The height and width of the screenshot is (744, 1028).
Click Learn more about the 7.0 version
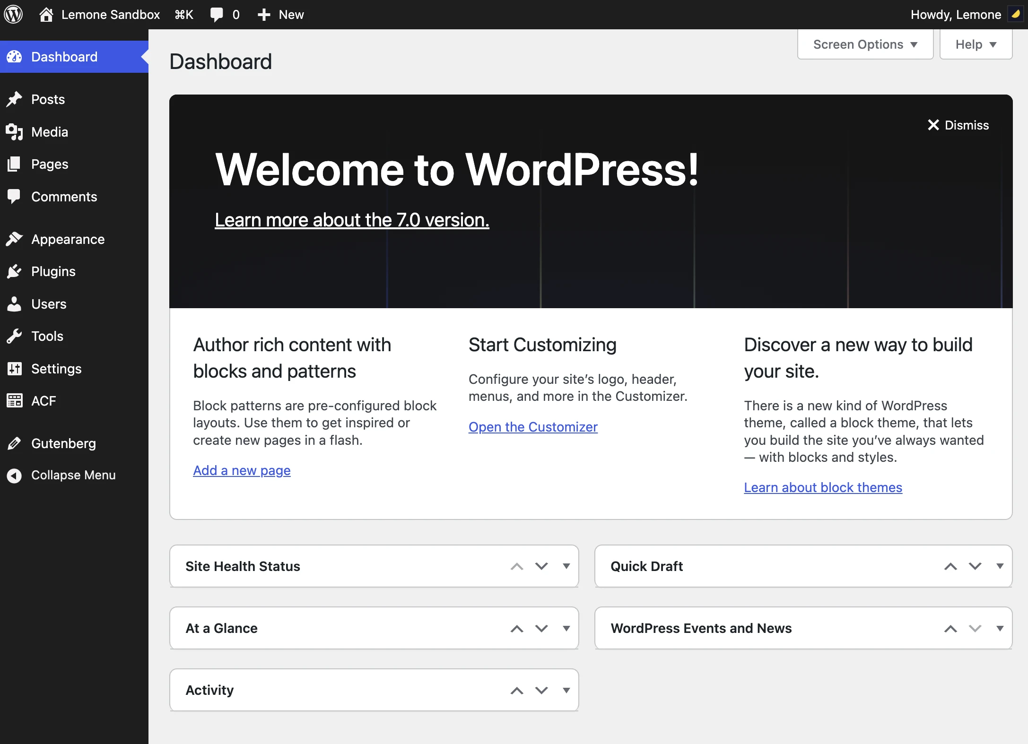(x=352, y=220)
